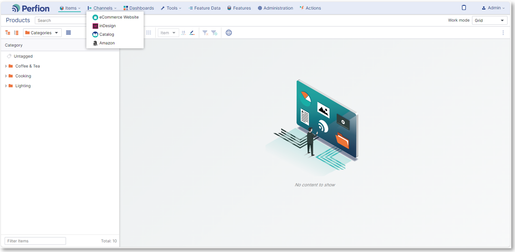
Task: Click the Filter Items field
Action: [35, 241]
